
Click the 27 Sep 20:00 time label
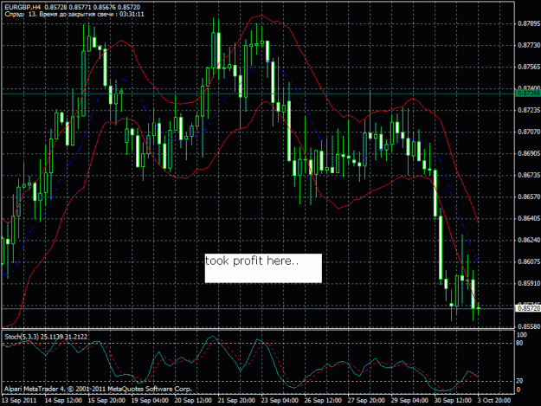pos(366,401)
